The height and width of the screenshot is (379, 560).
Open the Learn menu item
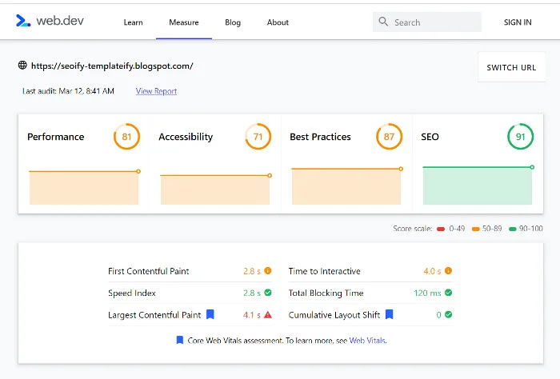tap(133, 22)
